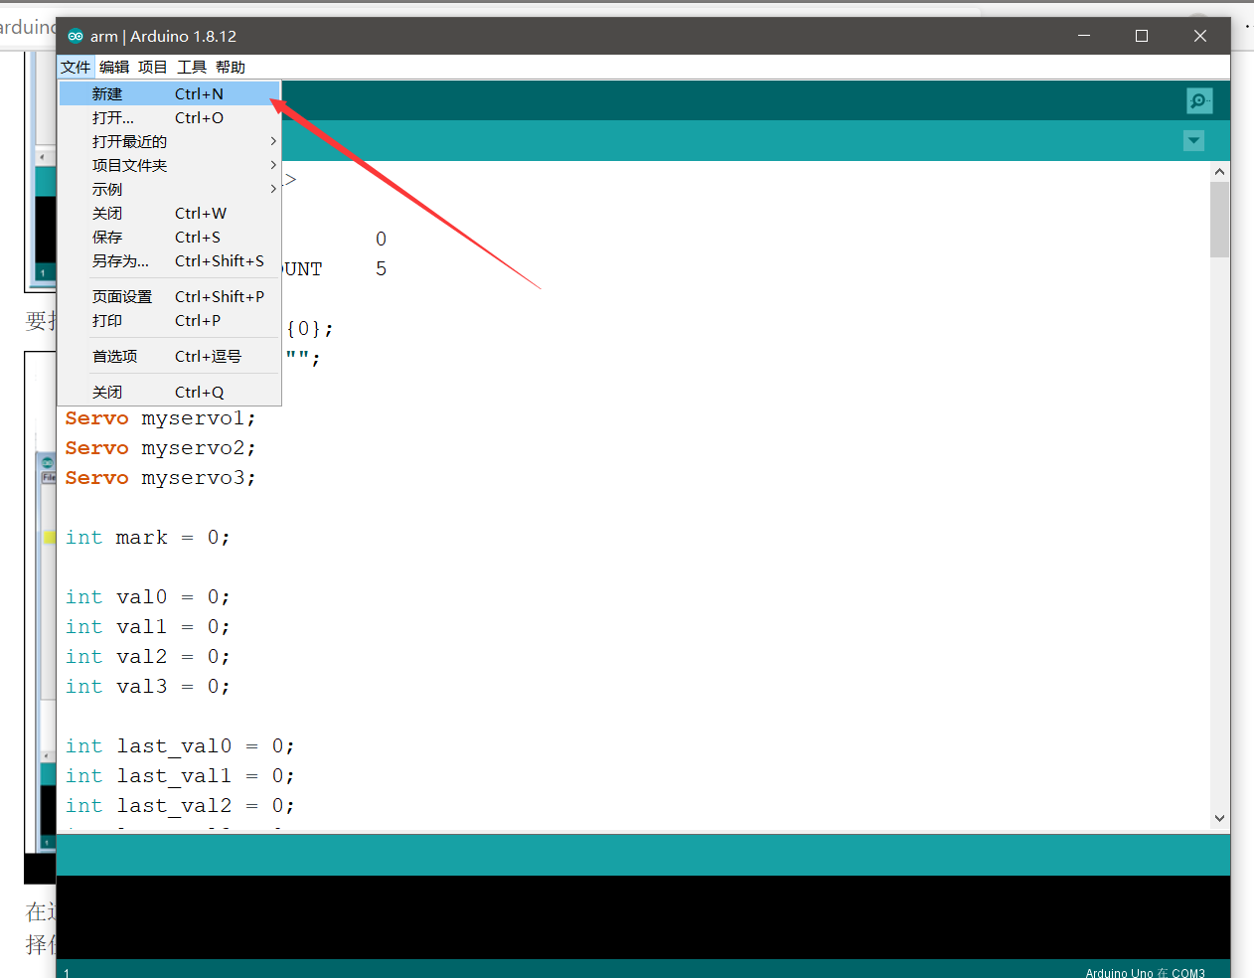The width and height of the screenshot is (1254, 978).
Task: Minimize the Arduino window
Action: click(1084, 36)
